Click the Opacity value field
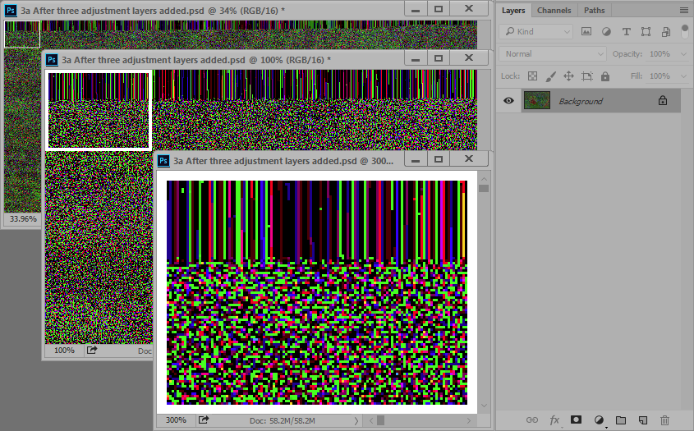Screen dimensions: 694x431 pos(661,54)
